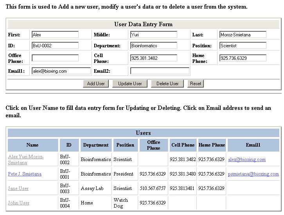The image size is (284, 215).
Task: Click the Jane User name link
Action: [x=18, y=188]
